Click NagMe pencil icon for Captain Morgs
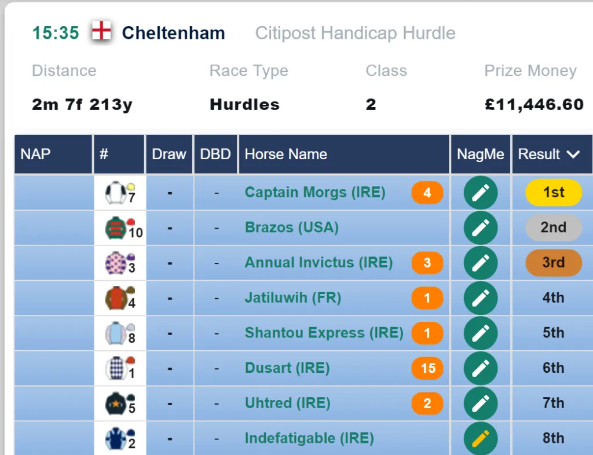 coord(480,193)
